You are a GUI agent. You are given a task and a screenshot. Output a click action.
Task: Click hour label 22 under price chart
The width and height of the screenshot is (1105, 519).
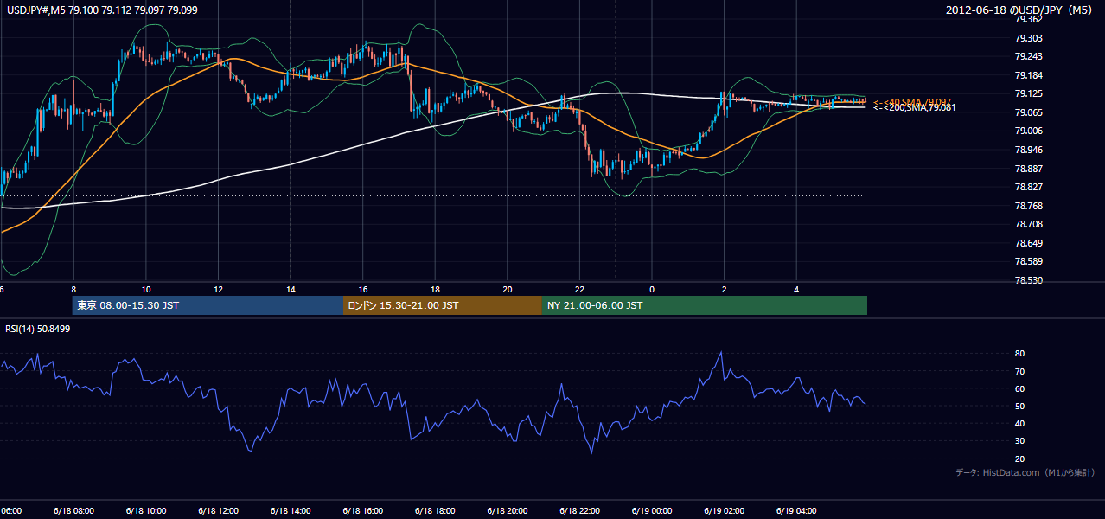(579, 290)
